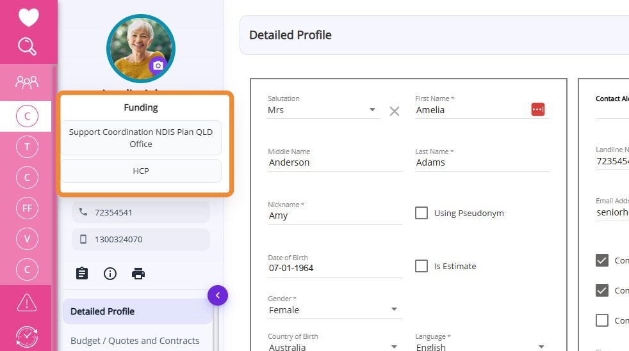Viewport: 629px width, 351px height.
Task: Click the warning triangle alert icon
Action: [x=27, y=302]
